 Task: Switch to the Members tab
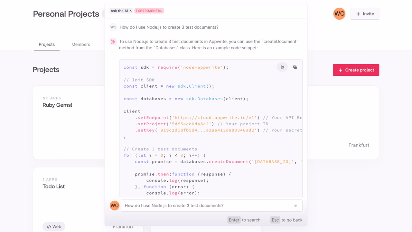click(x=81, y=44)
